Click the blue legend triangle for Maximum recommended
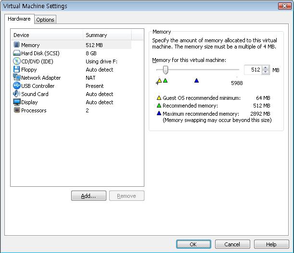Viewport: 294px width, 253px height. [x=159, y=113]
